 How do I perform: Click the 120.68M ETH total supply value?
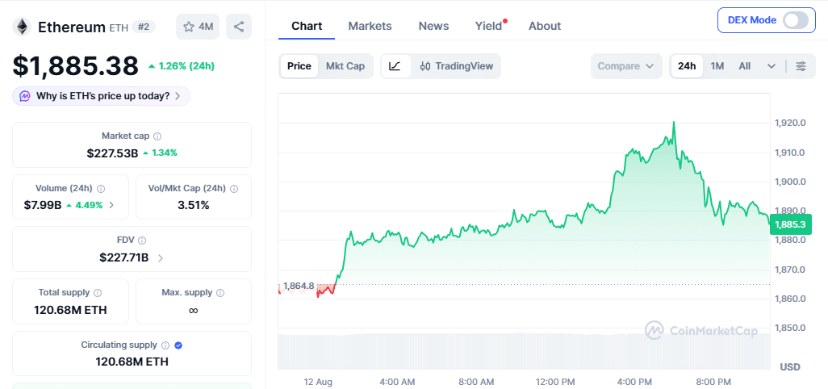[x=71, y=310]
